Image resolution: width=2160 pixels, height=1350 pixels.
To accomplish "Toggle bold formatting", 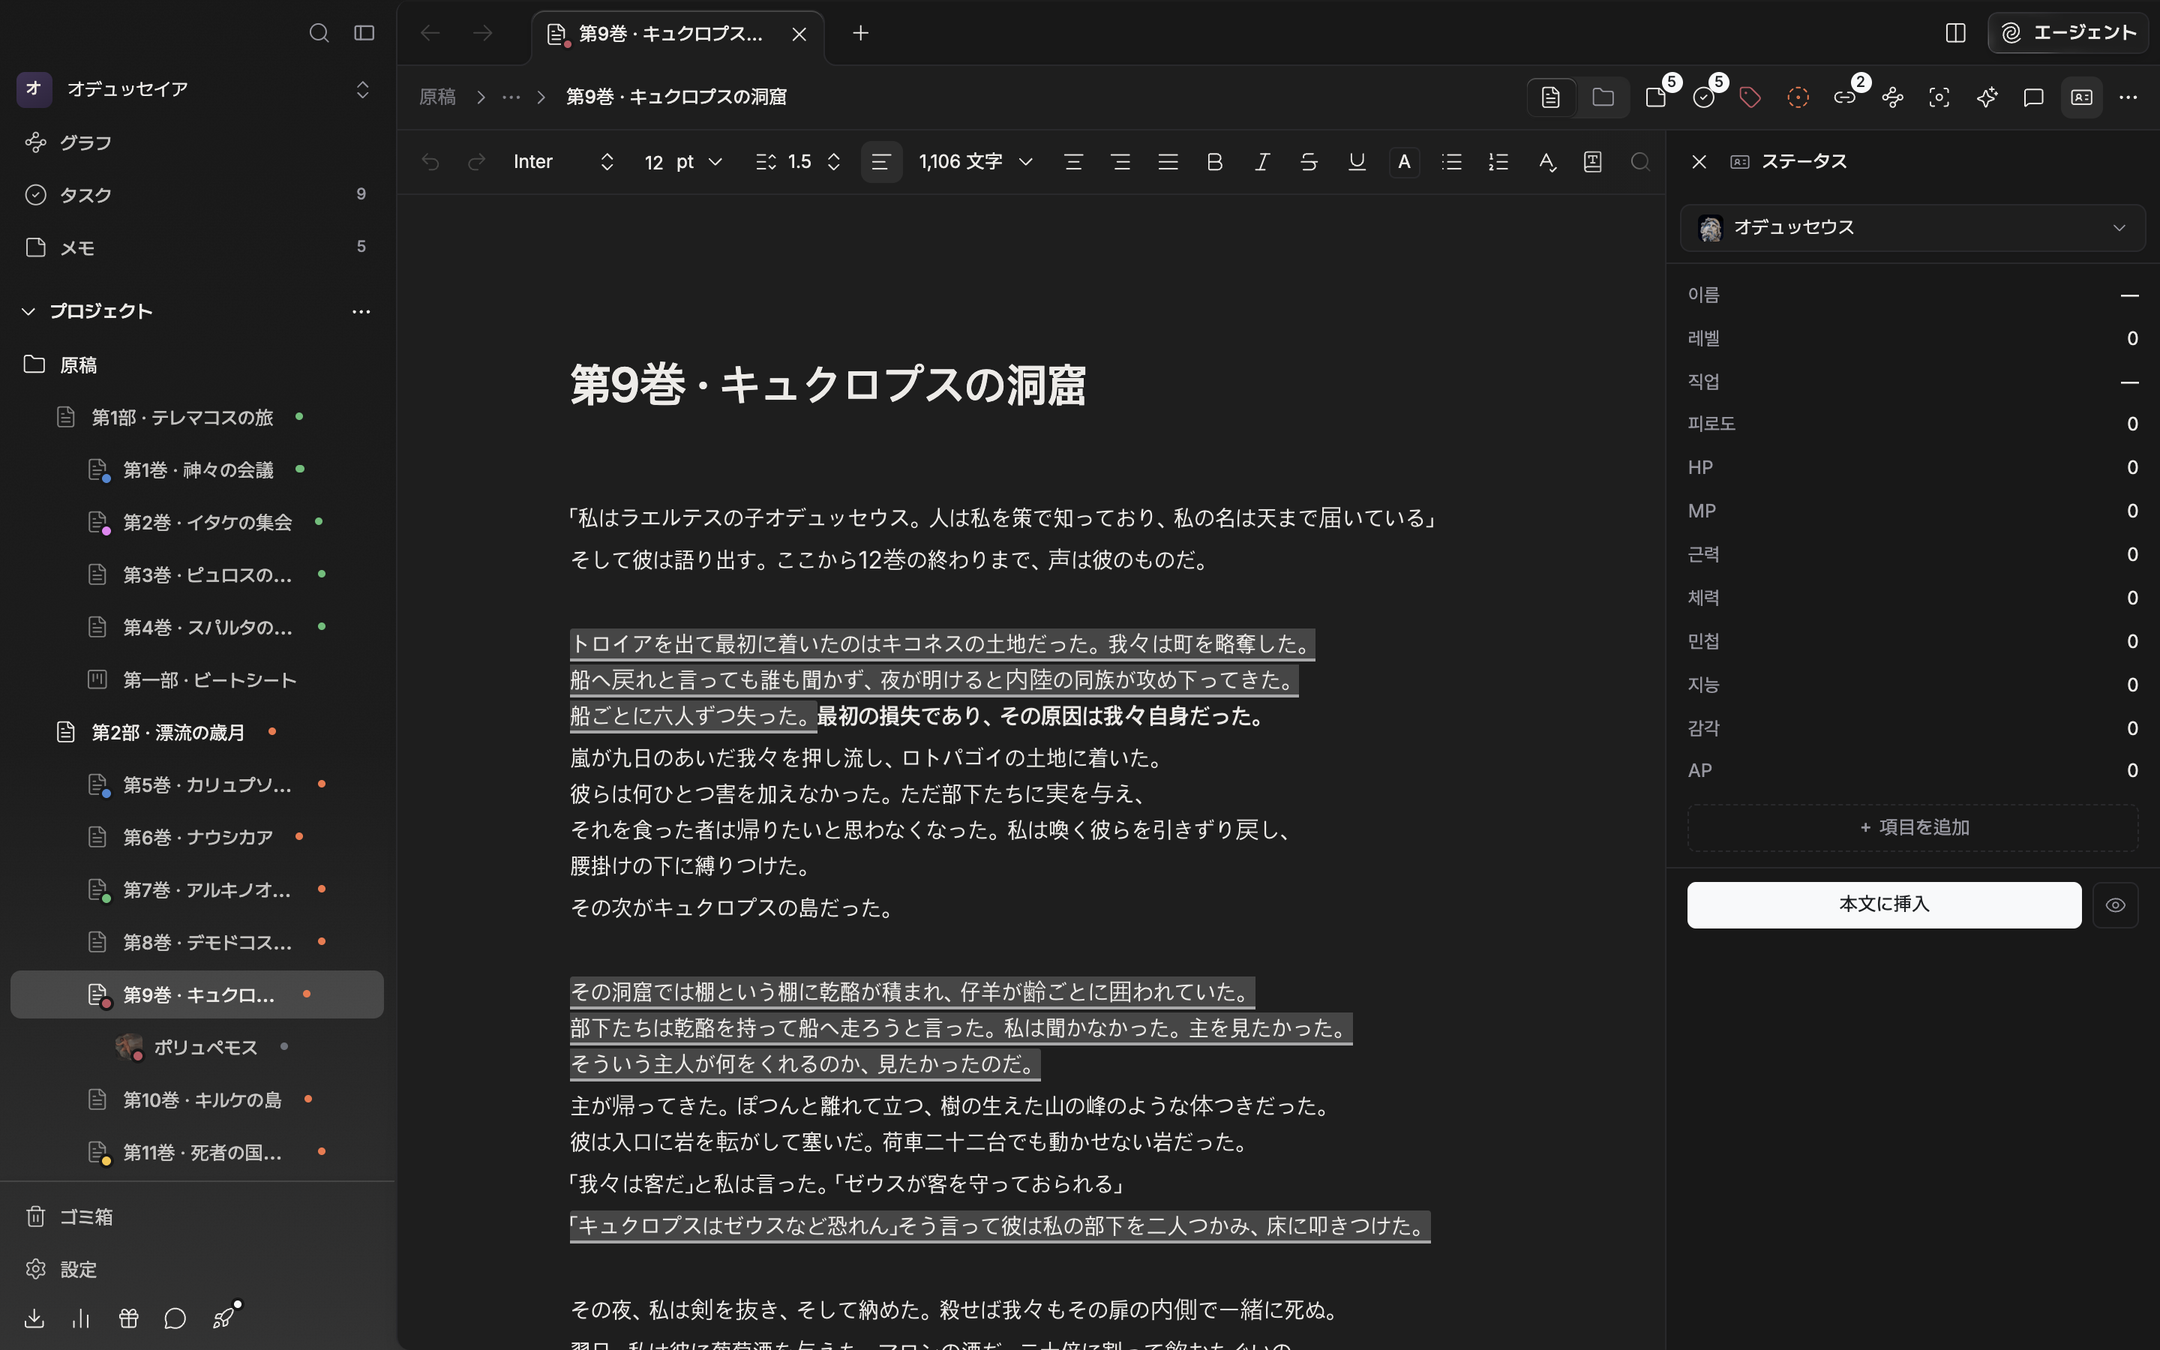I will click(x=1215, y=161).
